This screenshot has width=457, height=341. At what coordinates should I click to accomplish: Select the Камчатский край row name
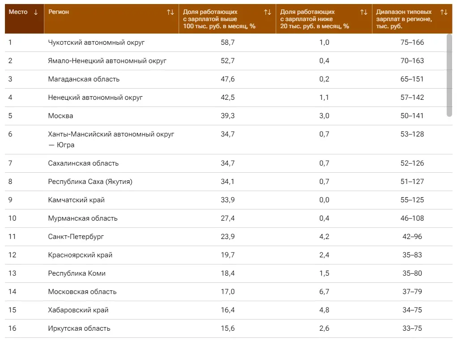tap(76, 200)
